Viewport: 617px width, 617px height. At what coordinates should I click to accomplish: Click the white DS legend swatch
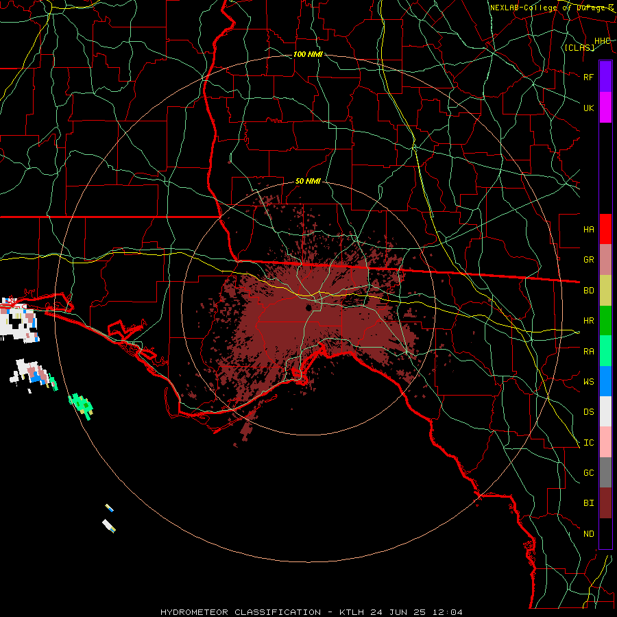[605, 411]
